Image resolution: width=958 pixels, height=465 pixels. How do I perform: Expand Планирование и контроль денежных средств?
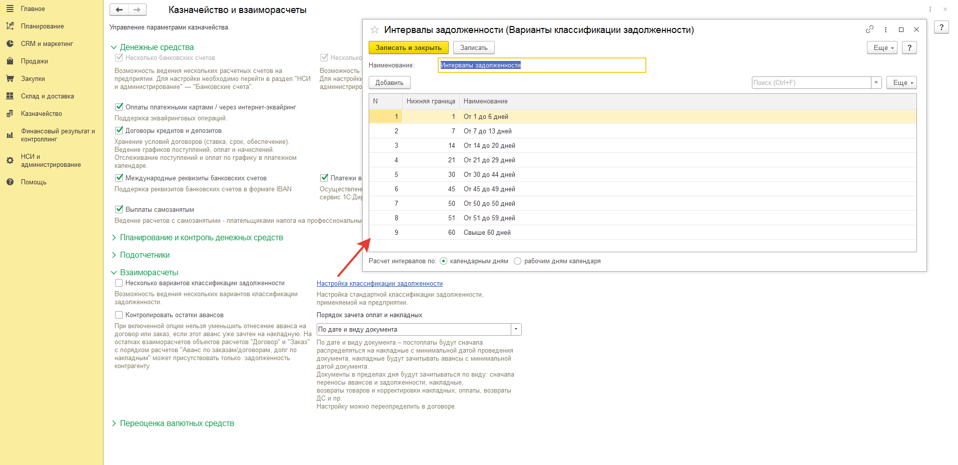click(x=201, y=238)
